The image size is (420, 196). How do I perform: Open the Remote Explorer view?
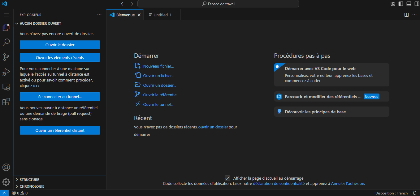[x=6, y=87]
